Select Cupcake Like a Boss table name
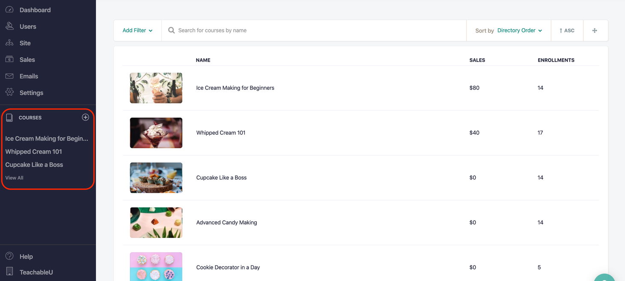Screen dimensions: 625x281 pyautogui.click(x=221, y=177)
